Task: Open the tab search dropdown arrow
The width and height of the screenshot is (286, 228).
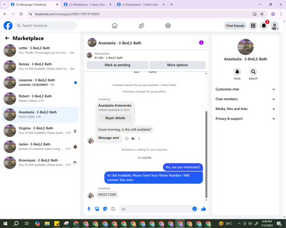Action: point(5,5)
